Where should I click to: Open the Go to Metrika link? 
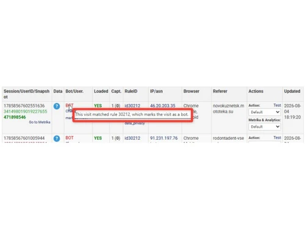point(40,122)
